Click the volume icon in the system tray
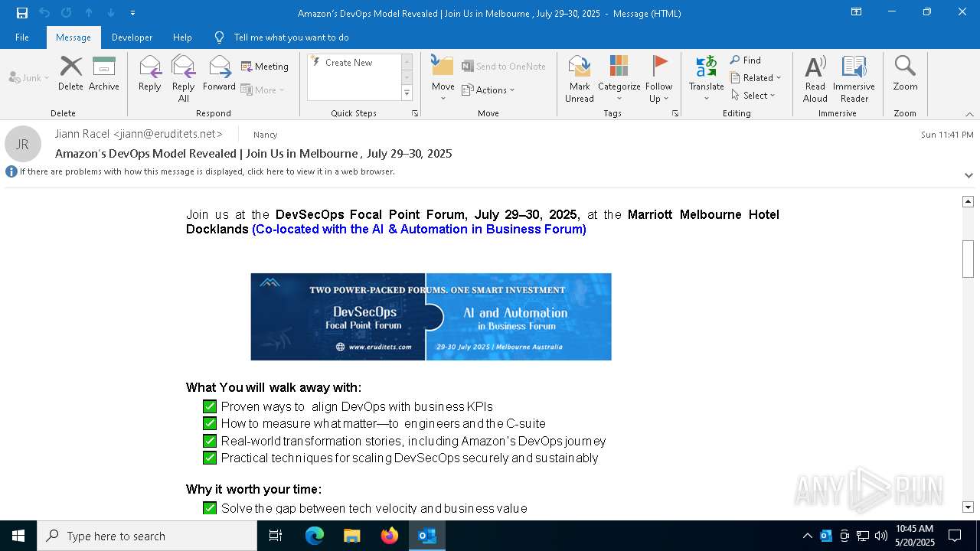Image resolution: width=980 pixels, height=551 pixels. tap(881, 536)
